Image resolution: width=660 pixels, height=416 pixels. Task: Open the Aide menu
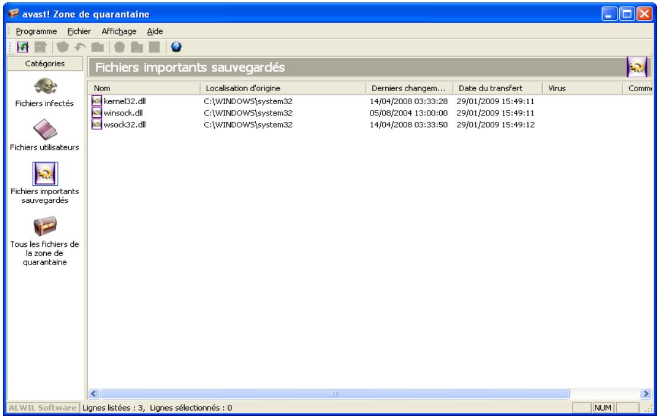coord(155,31)
